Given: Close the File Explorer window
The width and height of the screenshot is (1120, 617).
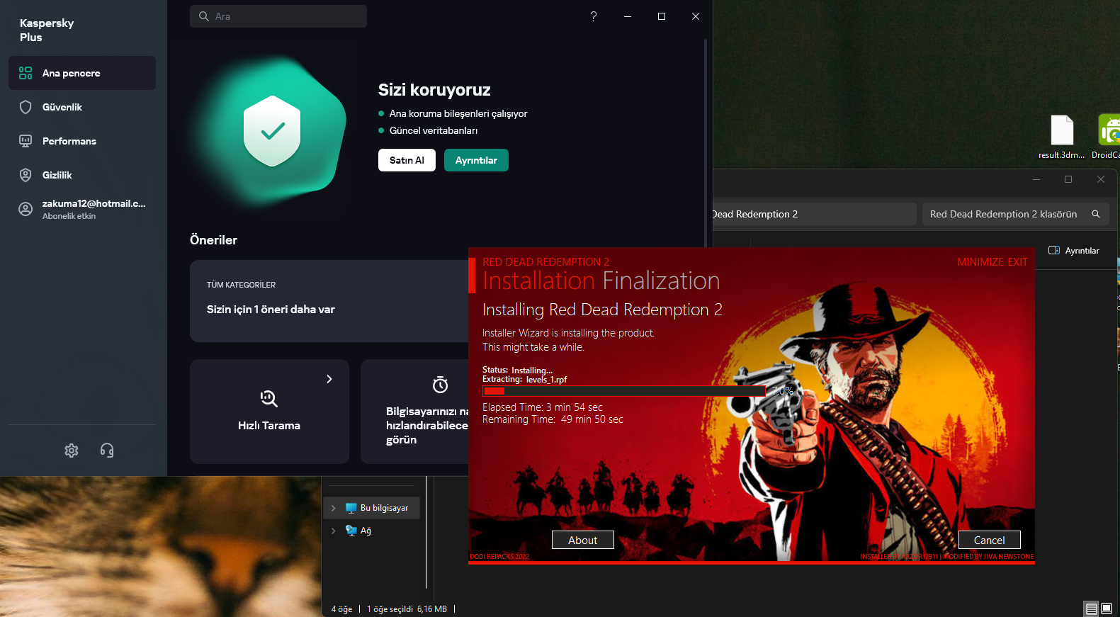Looking at the screenshot, I should tap(1101, 180).
